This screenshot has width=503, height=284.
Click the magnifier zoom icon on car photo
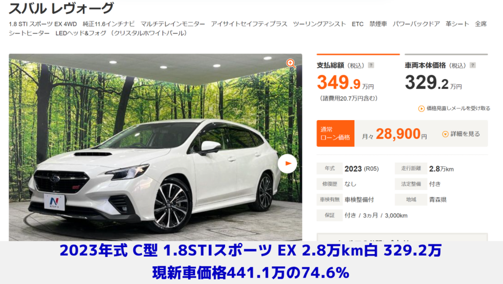pyautogui.click(x=291, y=63)
